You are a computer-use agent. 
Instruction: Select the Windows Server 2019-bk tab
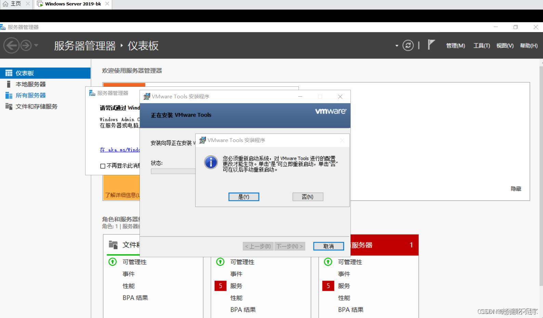73,4
